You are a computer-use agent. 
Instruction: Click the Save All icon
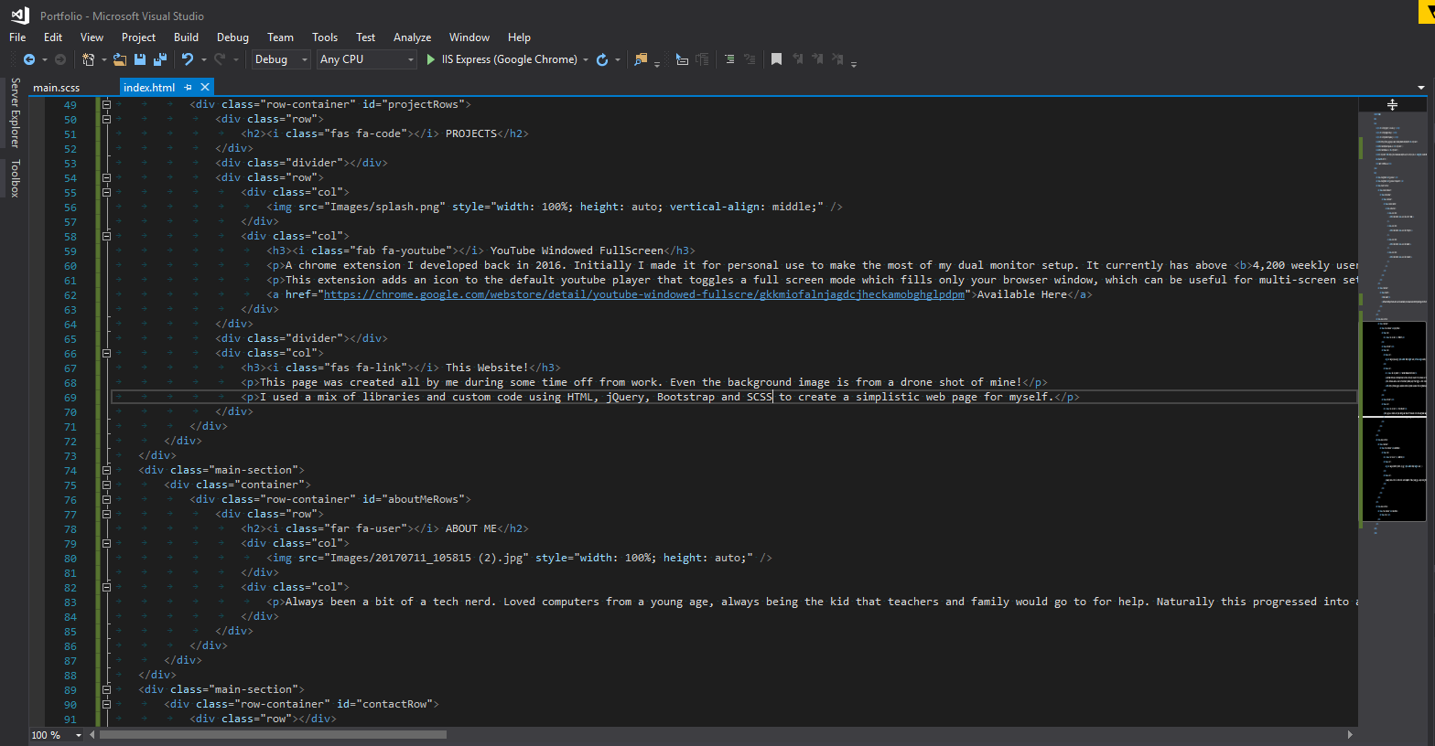[160, 59]
